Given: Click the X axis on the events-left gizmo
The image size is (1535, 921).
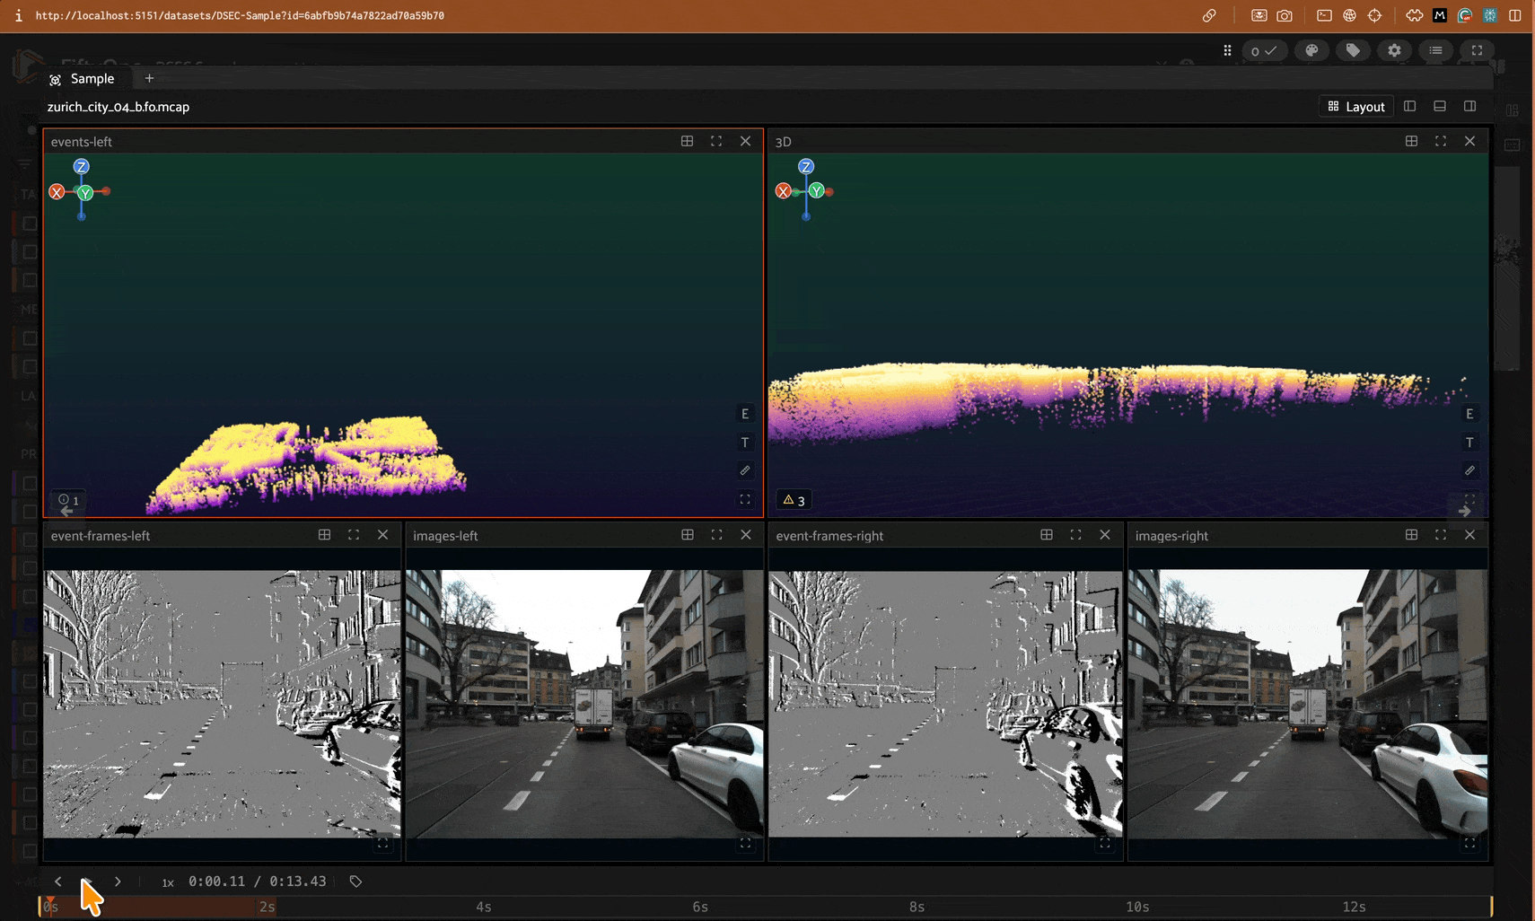Looking at the screenshot, I should coord(57,192).
